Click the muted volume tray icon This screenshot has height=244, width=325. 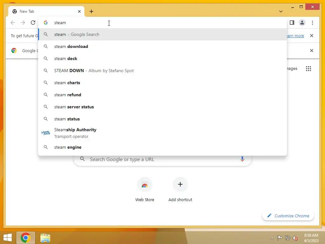295,238
